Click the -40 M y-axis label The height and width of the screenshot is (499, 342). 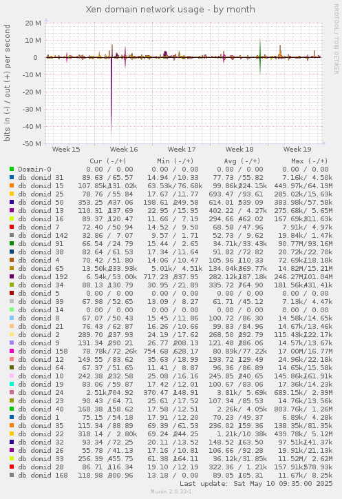(x=32, y=126)
